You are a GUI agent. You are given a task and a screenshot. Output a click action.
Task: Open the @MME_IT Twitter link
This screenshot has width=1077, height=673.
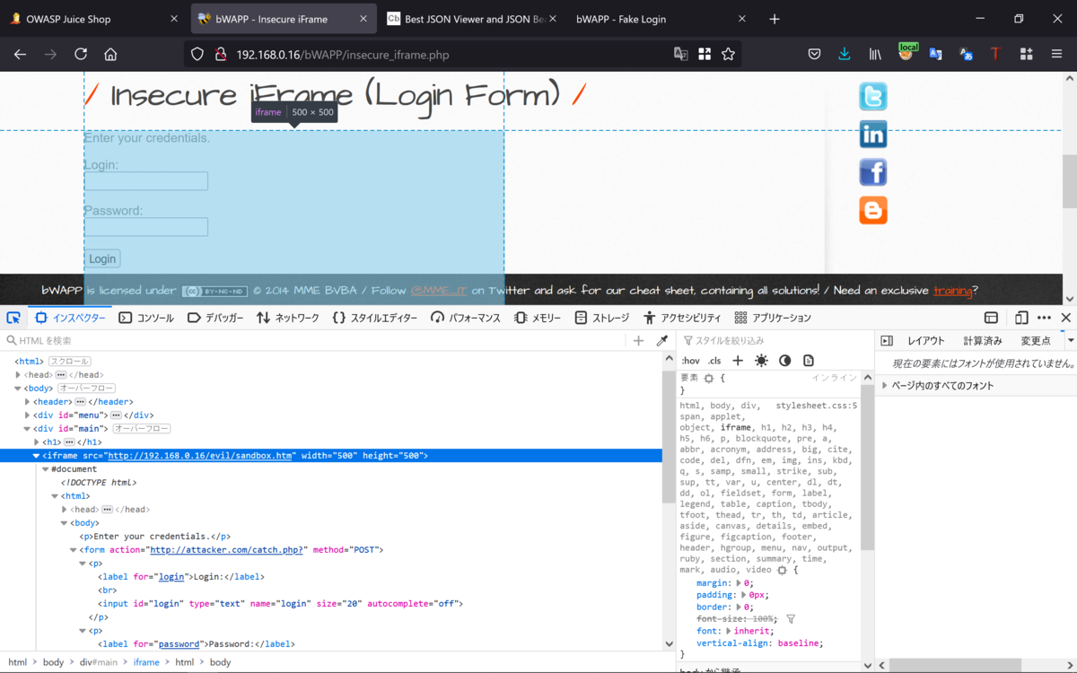[439, 291]
